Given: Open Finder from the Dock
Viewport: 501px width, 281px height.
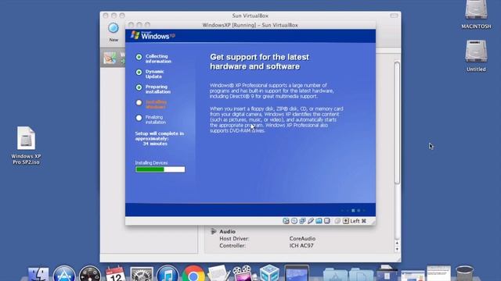Looking at the screenshot, I should point(38,274).
